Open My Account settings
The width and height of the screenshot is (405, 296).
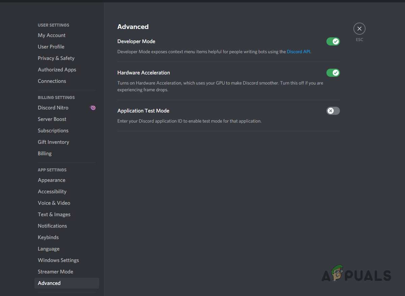tap(52, 35)
